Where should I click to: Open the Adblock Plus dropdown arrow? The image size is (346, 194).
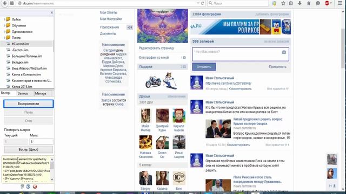tap(331, 3)
